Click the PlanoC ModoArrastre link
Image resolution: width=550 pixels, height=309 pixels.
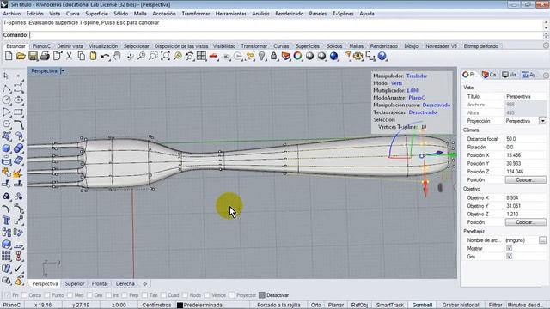click(417, 98)
